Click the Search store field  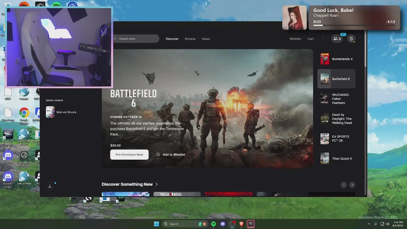(136, 39)
